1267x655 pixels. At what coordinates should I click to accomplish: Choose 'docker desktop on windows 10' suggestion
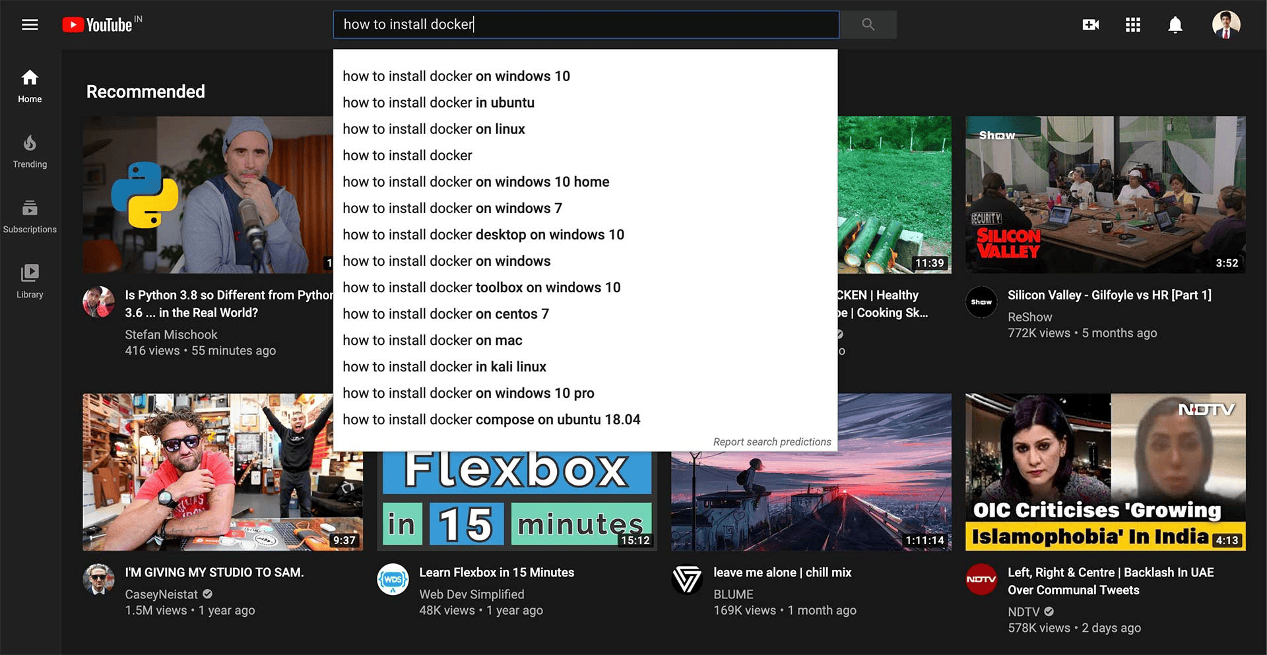(585, 234)
